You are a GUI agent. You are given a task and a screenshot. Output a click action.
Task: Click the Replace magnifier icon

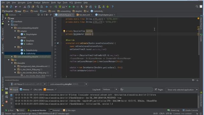point(42,7)
